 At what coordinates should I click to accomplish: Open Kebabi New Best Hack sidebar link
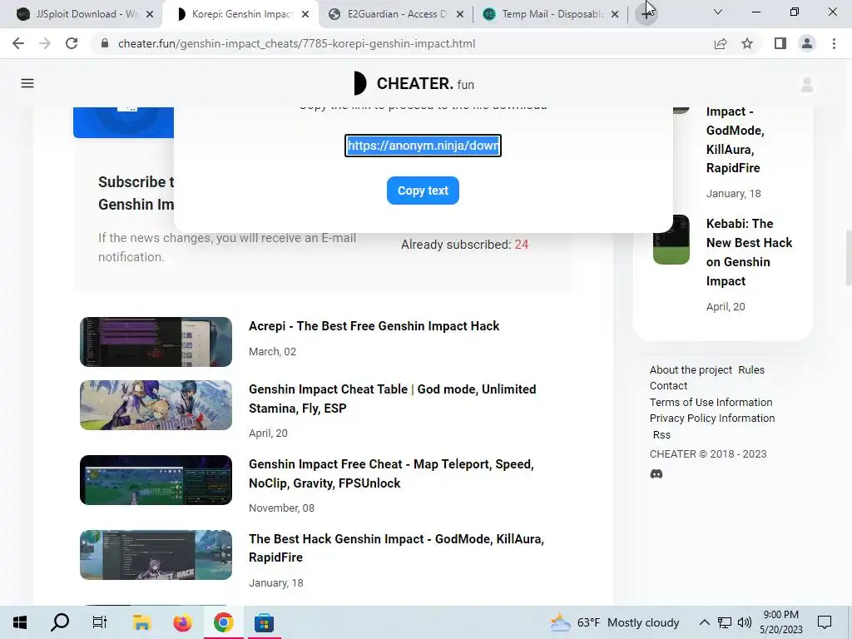point(749,252)
